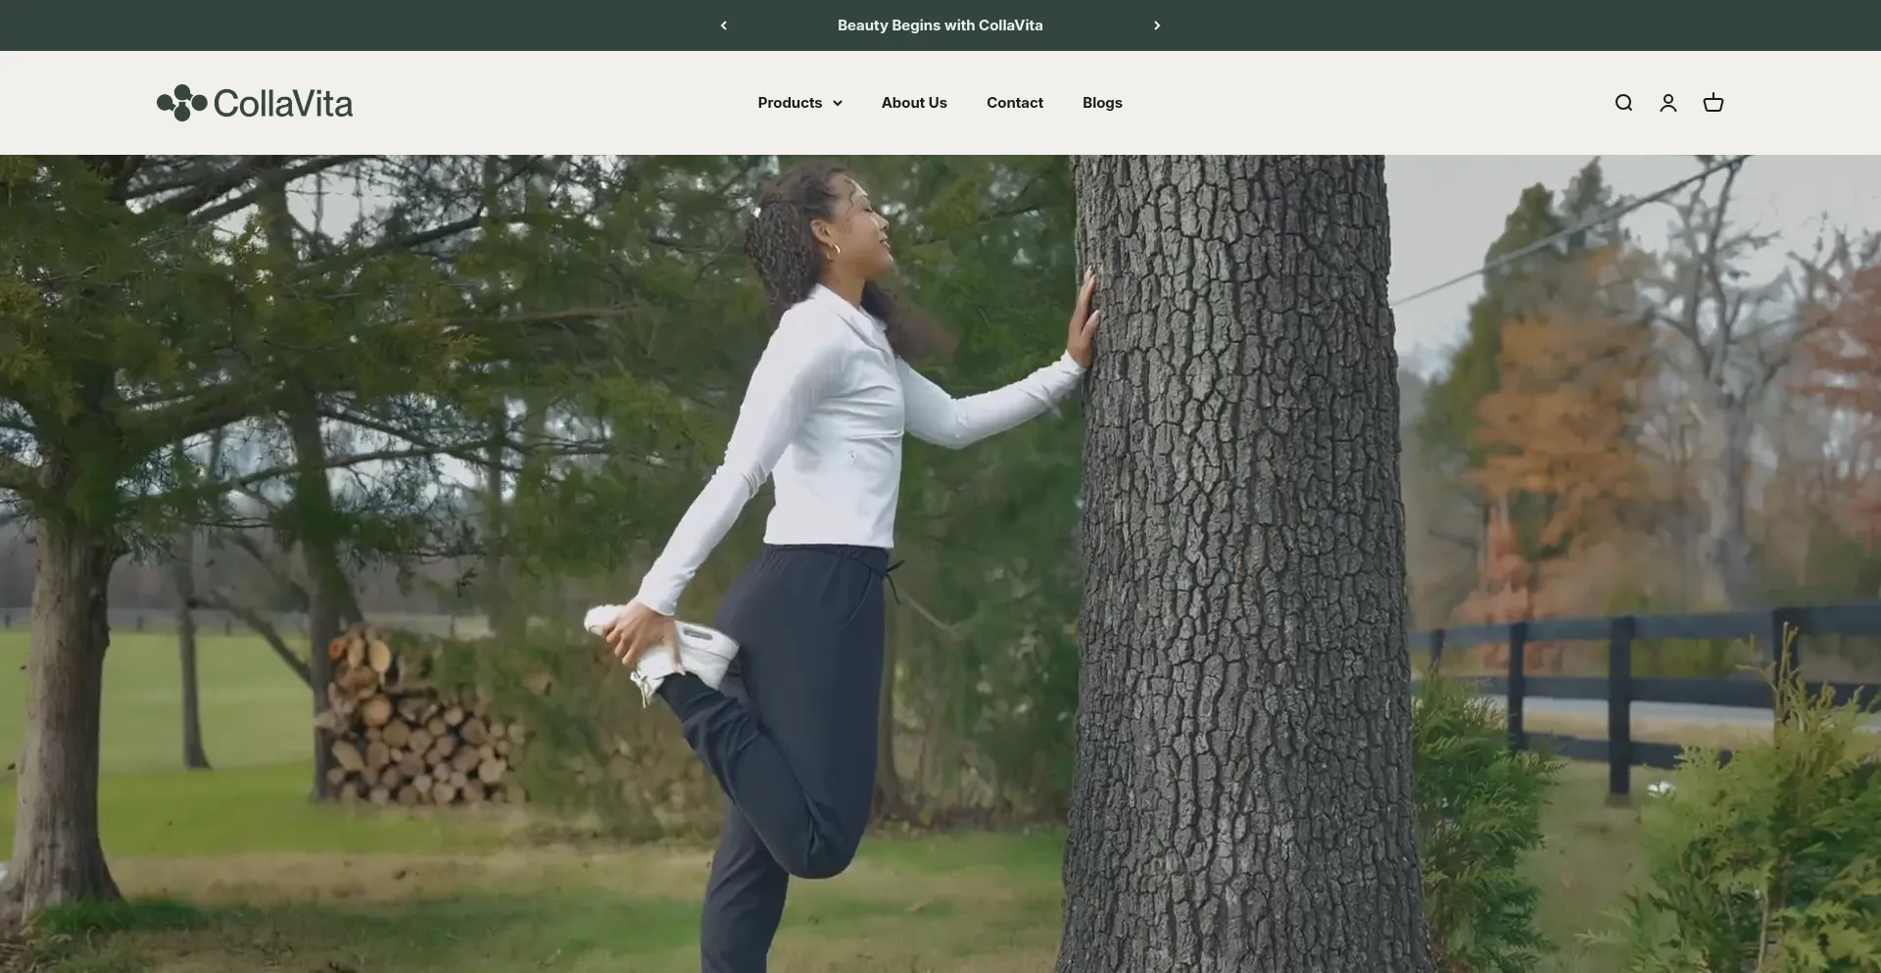Go to the About Us page
The height and width of the screenshot is (973, 1881).
914,103
